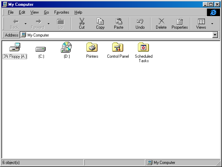Click the "3½ Floppy (A:)" label text
The image size is (222, 167).
click(15, 56)
